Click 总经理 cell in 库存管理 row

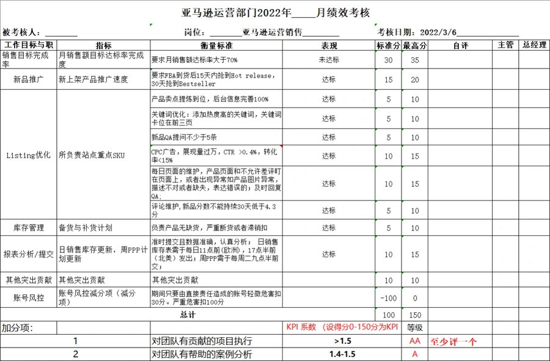(x=534, y=227)
